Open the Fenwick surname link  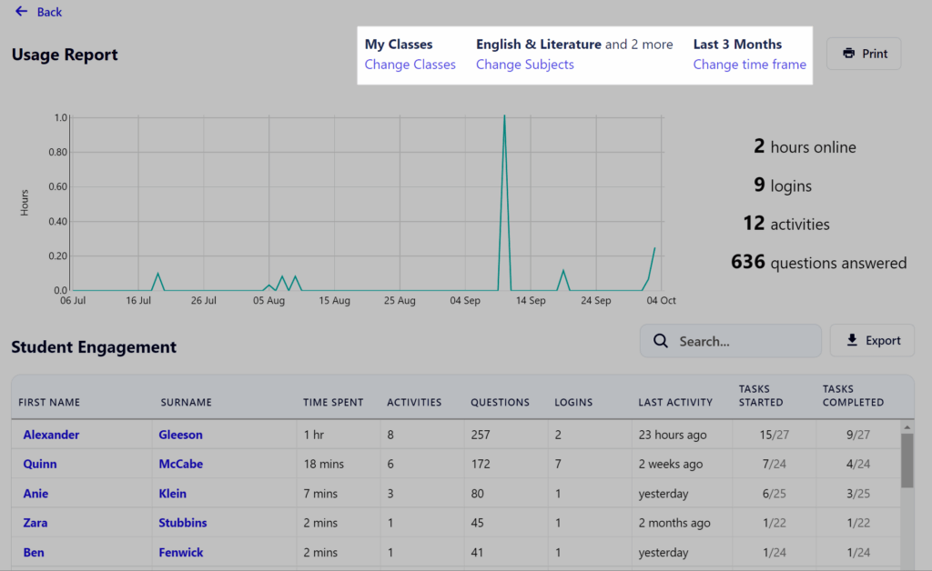point(181,552)
